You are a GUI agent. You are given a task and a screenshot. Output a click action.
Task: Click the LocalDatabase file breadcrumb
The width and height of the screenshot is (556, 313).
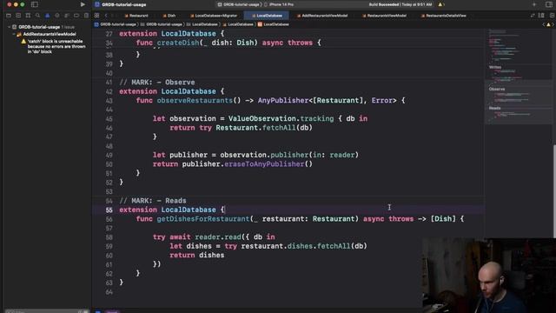click(238, 24)
